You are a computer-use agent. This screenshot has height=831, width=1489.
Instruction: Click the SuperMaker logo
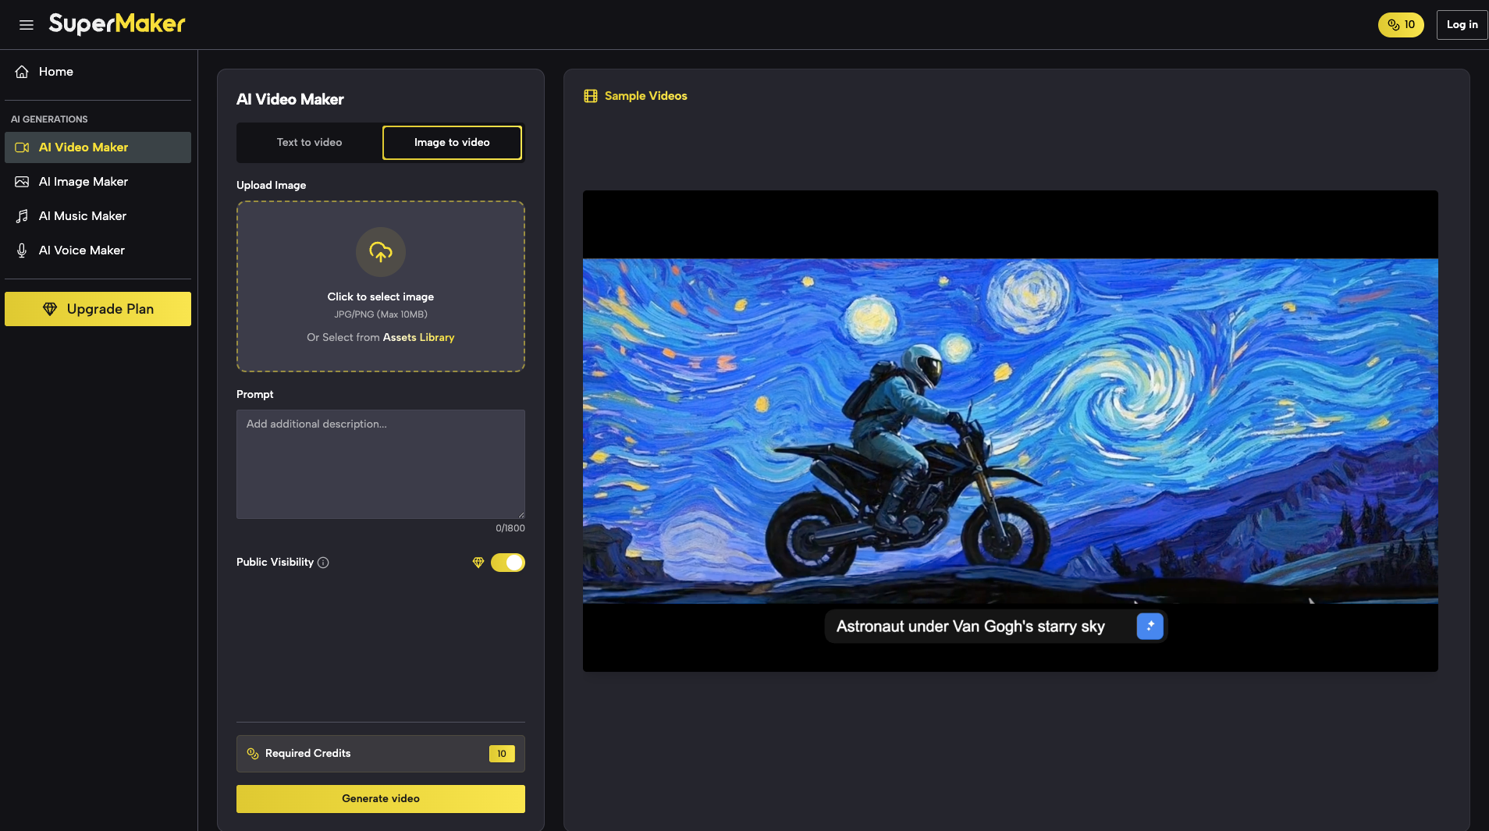(117, 24)
